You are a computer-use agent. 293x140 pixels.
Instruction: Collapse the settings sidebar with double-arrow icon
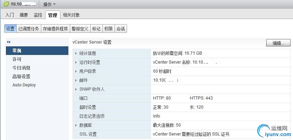tap(8, 42)
